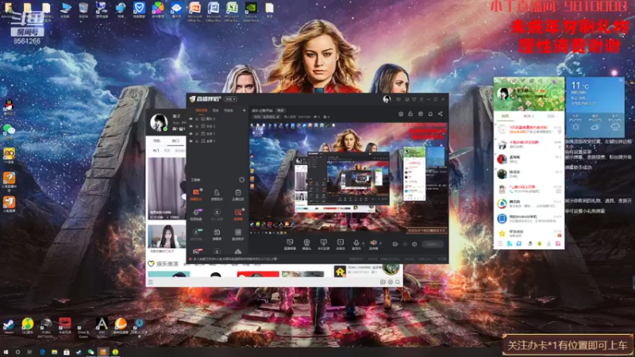Click the streamer avatar in streaming title bar

coord(387,99)
